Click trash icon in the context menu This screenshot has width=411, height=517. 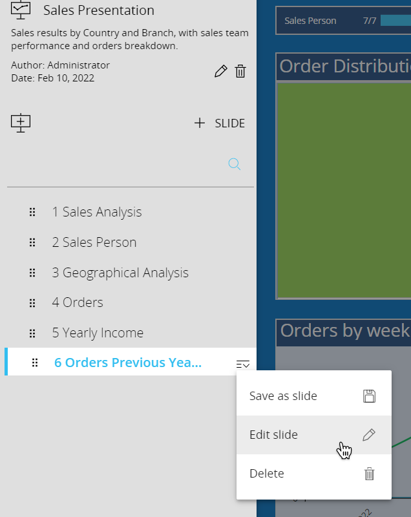(369, 474)
